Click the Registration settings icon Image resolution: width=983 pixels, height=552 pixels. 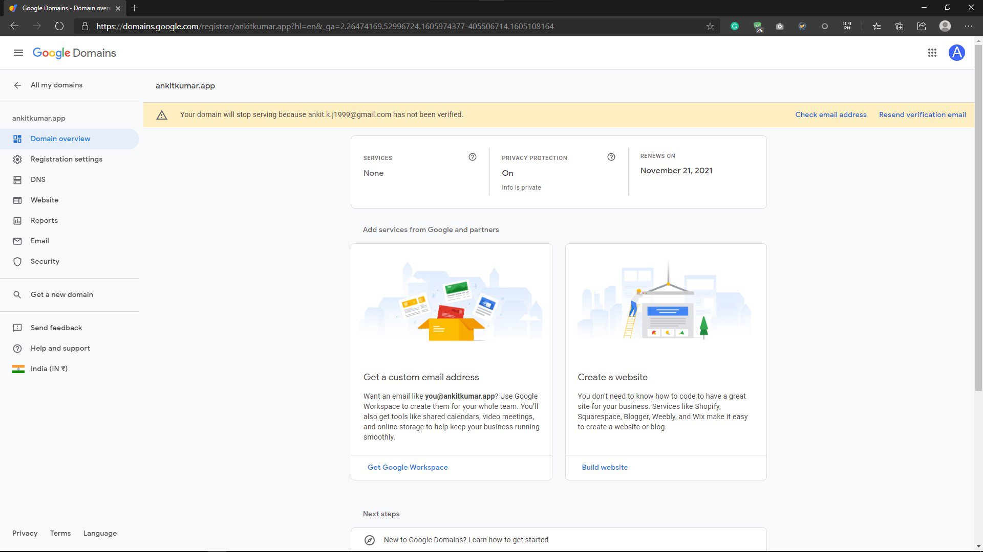coord(17,159)
